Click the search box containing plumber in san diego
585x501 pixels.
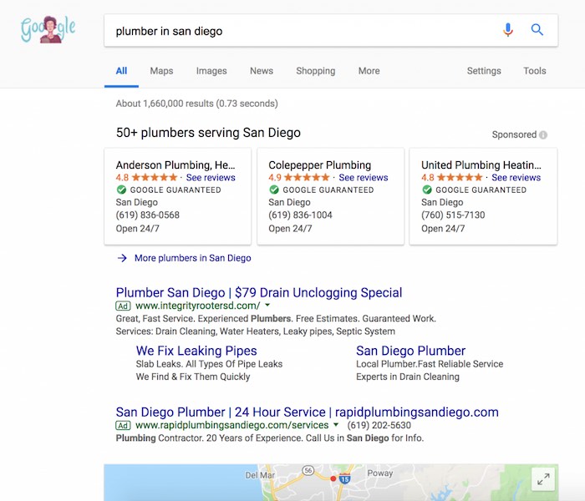(331, 31)
